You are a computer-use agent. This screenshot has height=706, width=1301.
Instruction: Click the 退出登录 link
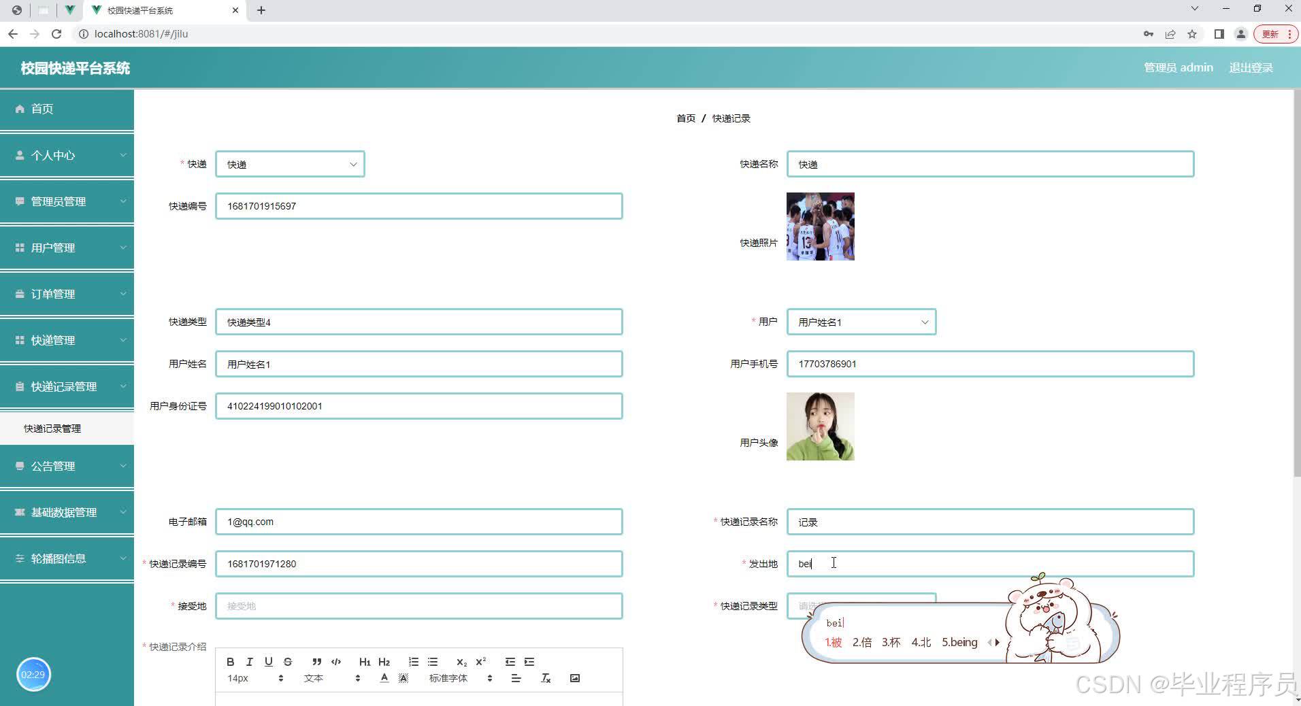point(1251,67)
